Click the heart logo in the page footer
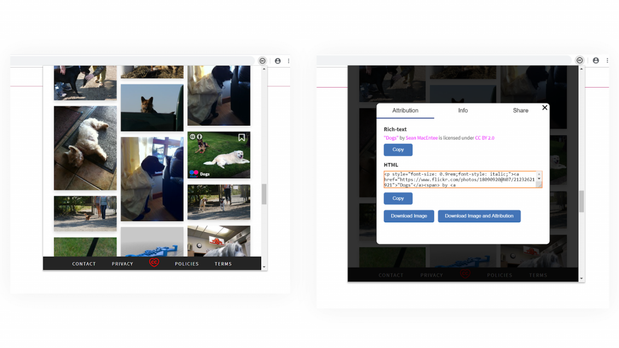Viewport: 619px width, 348px height. 154,263
